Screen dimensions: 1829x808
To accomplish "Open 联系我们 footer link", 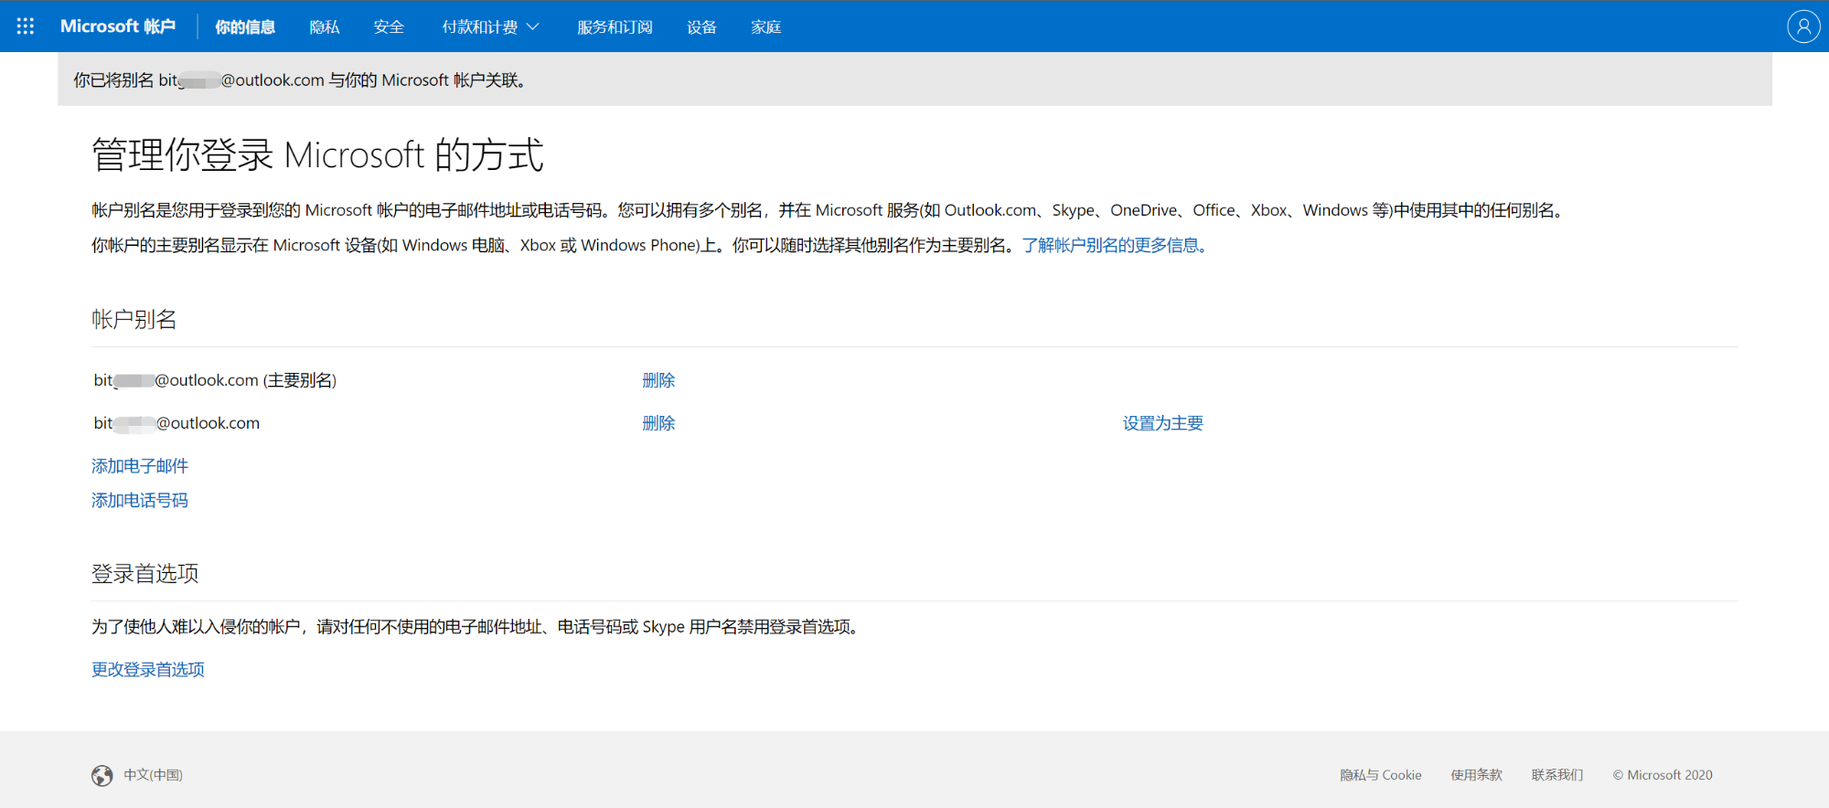I will tap(1557, 775).
